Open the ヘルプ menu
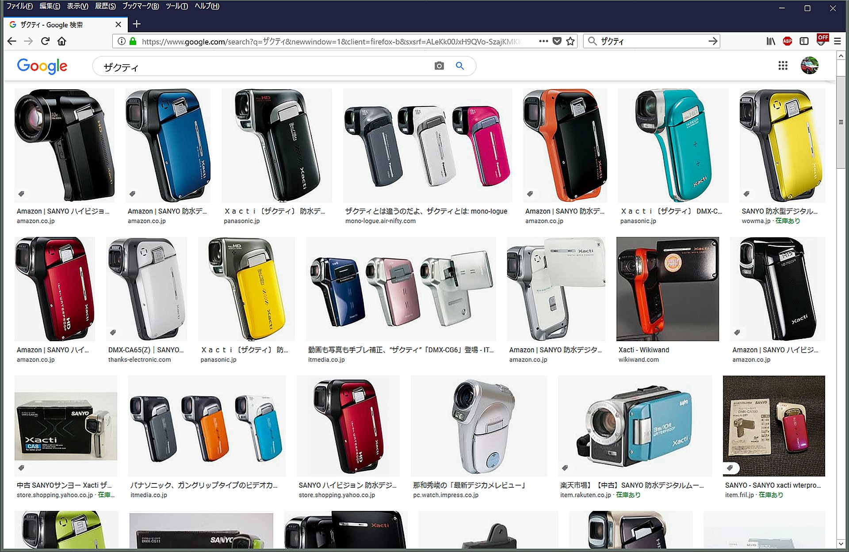The image size is (849, 552). pyautogui.click(x=207, y=6)
